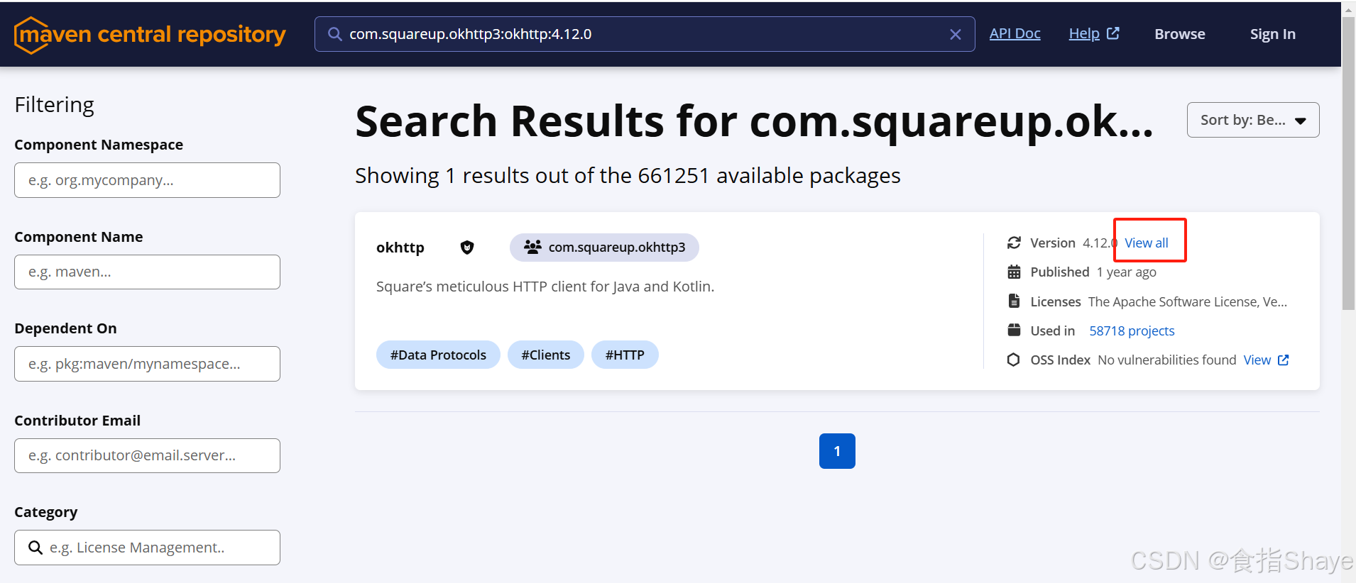Click the Published calendar icon
The image size is (1356, 583).
1014,272
